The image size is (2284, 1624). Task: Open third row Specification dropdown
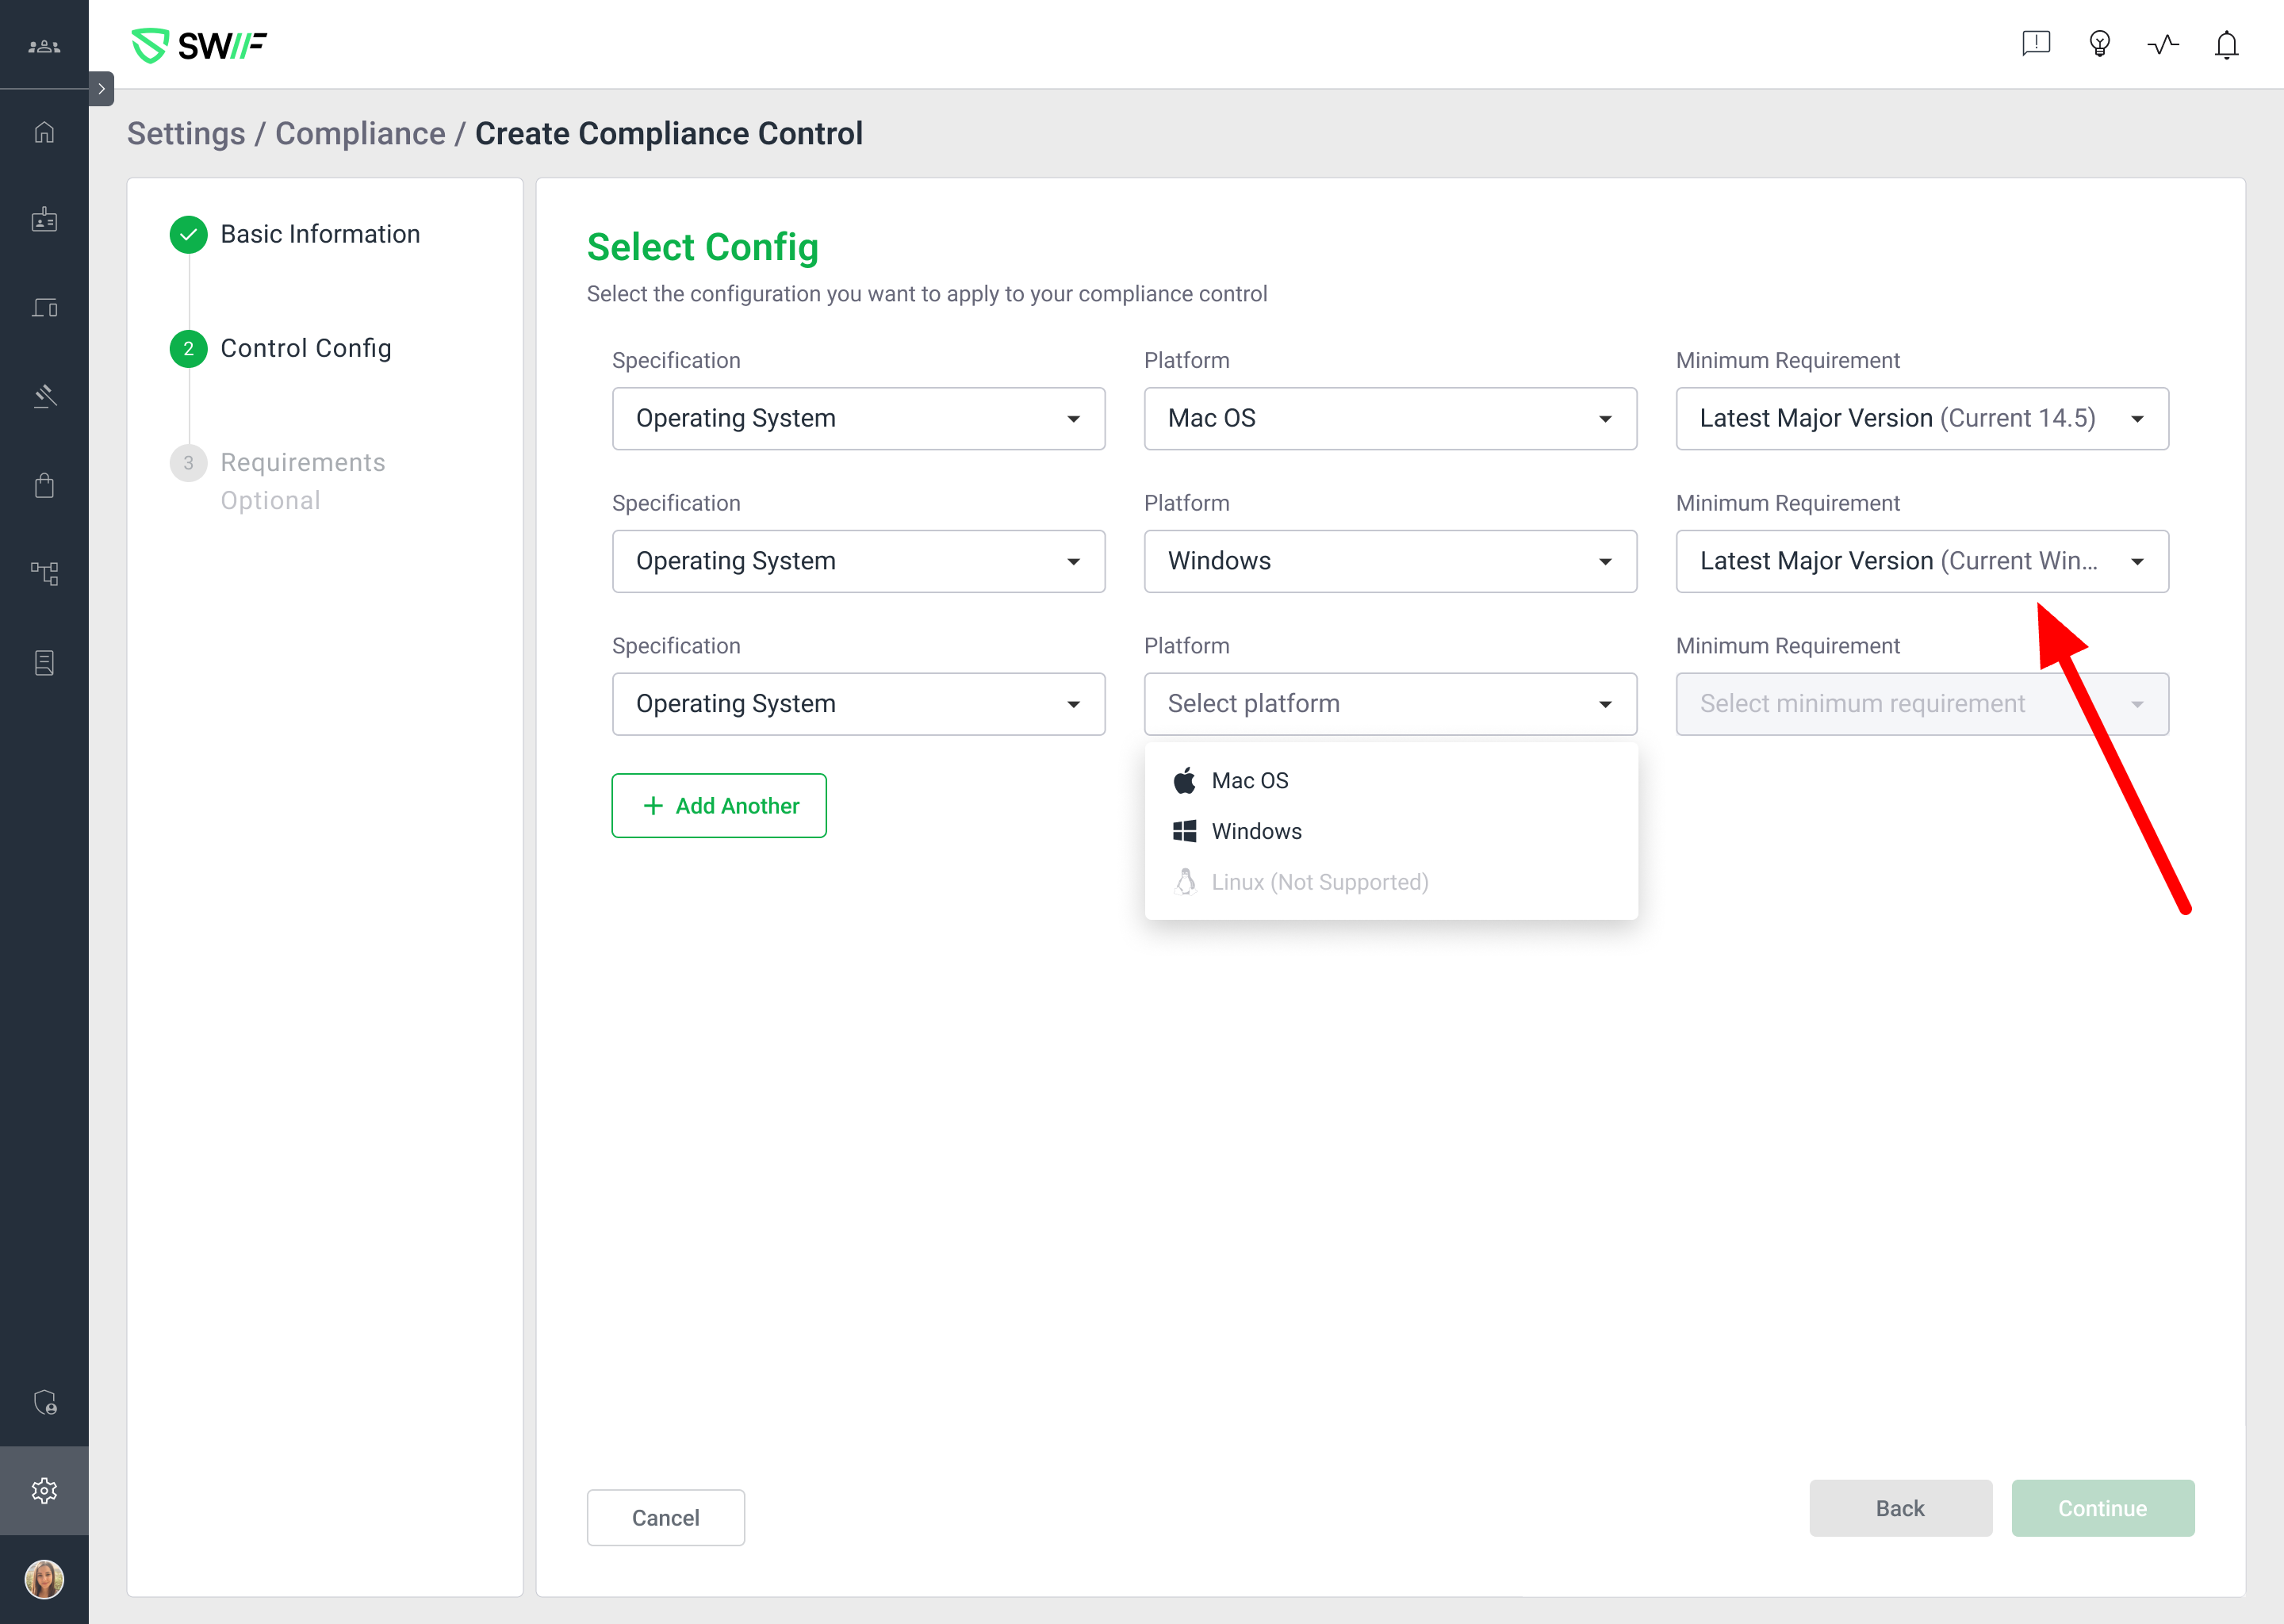pos(858,704)
